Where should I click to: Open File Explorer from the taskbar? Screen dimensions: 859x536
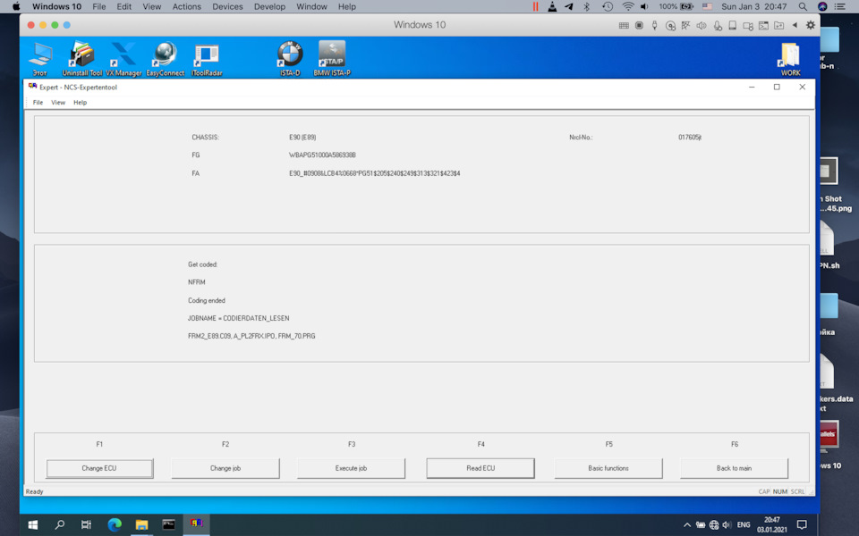141,524
